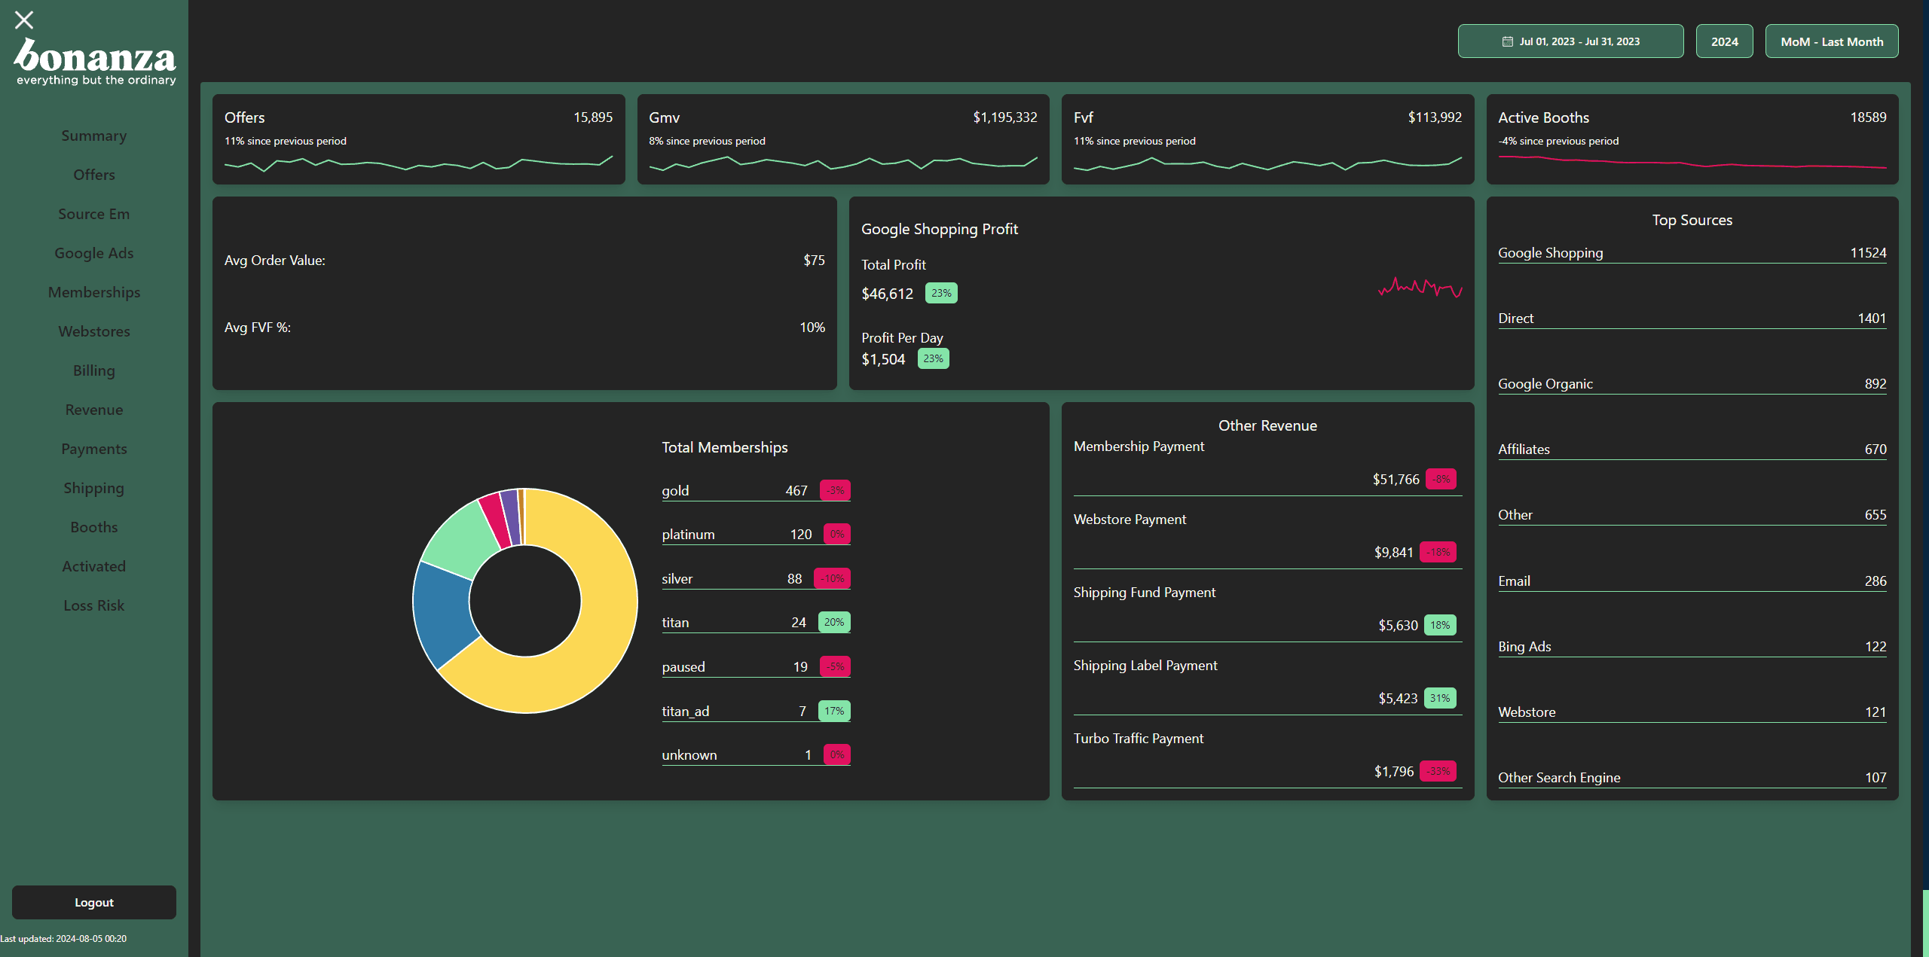Viewport: 1929px width, 957px height.
Task: Click the platinum membership row
Action: (x=756, y=535)
